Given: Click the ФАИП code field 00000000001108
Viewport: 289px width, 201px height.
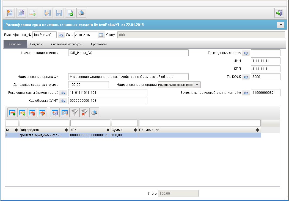Looking at the screenshot, I should coord(108,100).
